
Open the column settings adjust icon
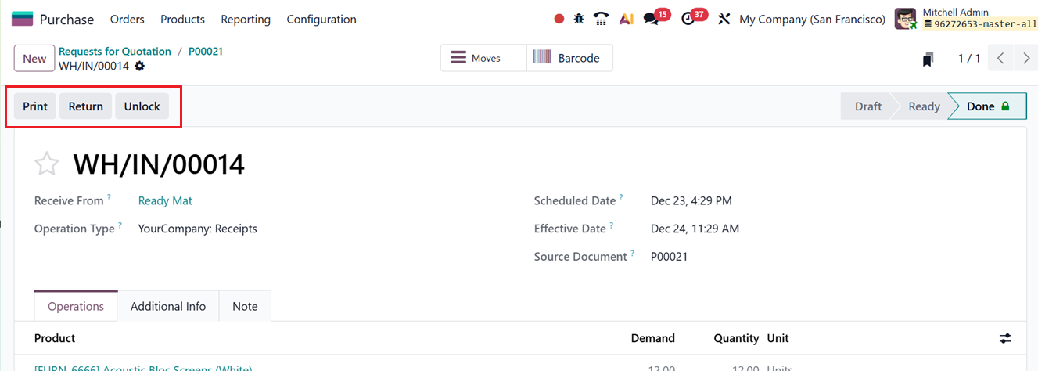coord(1005,338)
